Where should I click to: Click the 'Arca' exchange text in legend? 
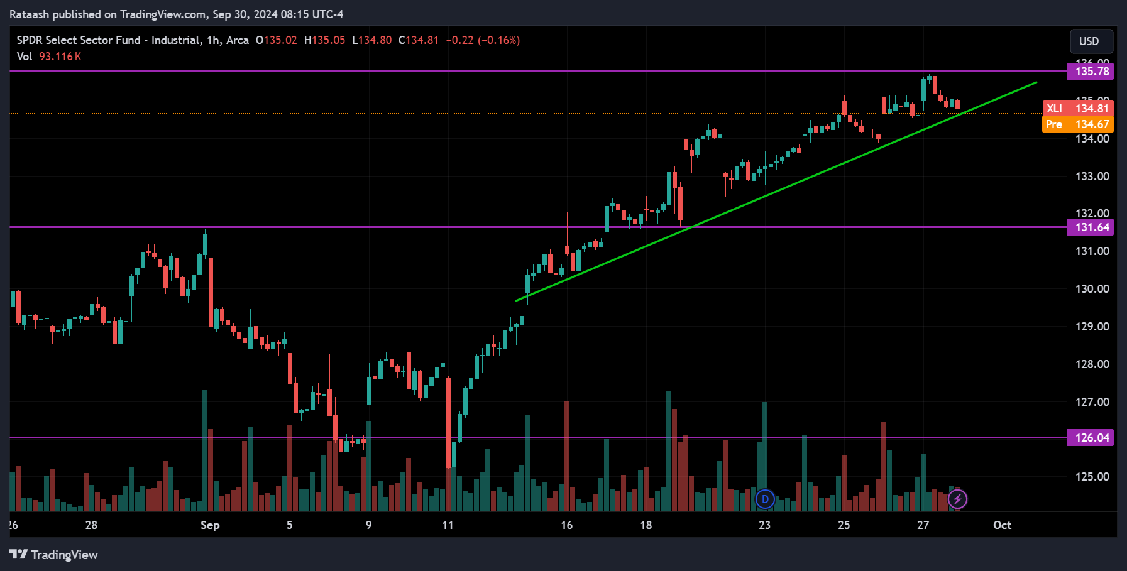(238, 40)
